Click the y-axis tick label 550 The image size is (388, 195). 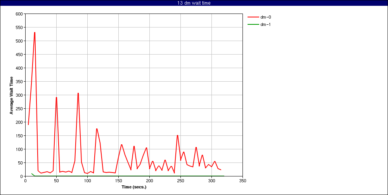pos(19,27)
